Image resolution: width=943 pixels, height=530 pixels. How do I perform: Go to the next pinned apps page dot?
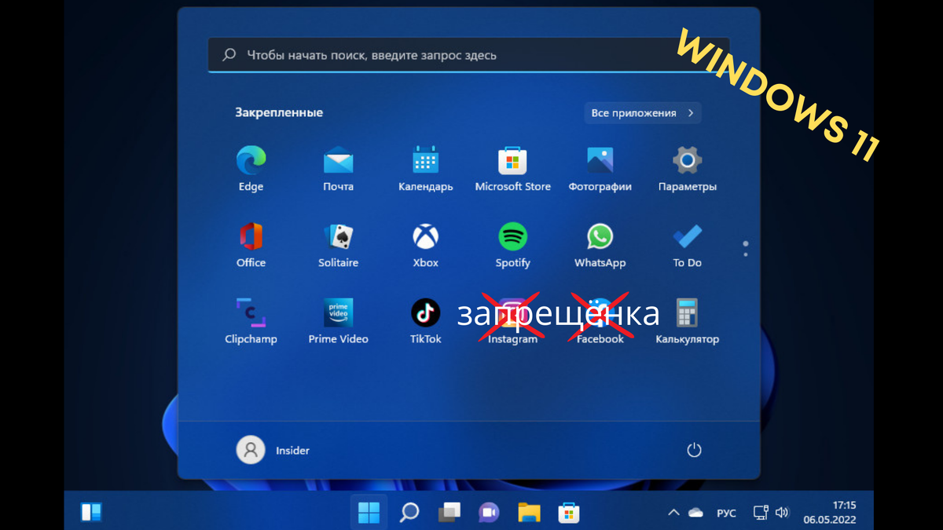(x=745, y=254)
